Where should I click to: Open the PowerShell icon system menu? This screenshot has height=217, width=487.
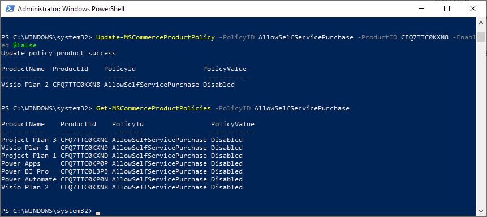click(x=10, y=9)
